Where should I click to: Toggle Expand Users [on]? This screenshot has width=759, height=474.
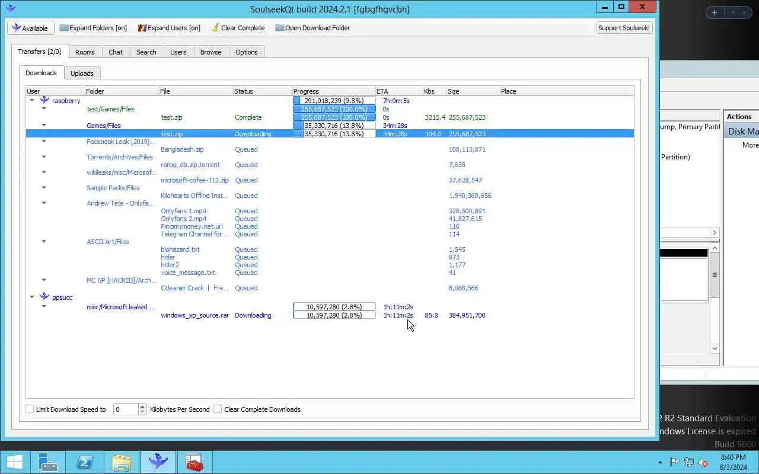(169, 28)
